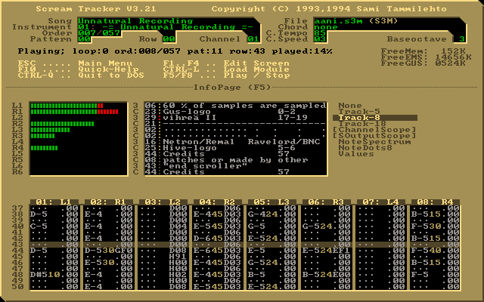Click the Chord field showing 'none'
Screen dimensions: 484x302
(326, 27)
